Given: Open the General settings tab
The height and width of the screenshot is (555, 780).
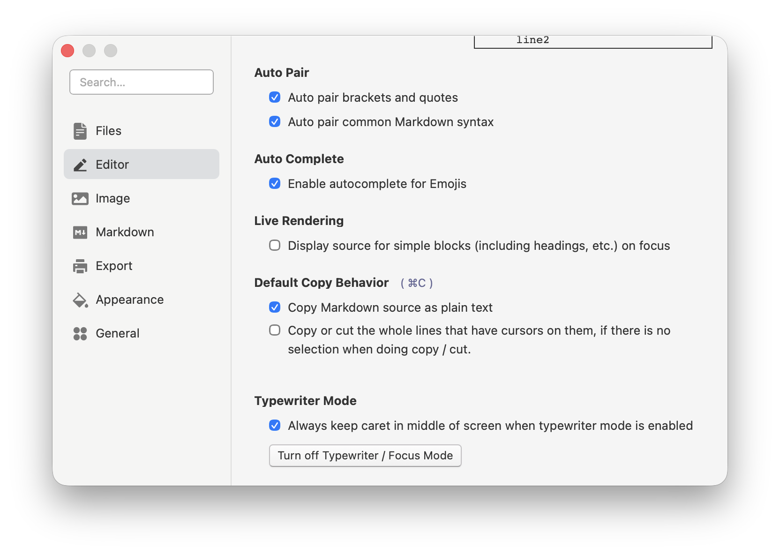Looking at the screenshot, I should (117, 333).
